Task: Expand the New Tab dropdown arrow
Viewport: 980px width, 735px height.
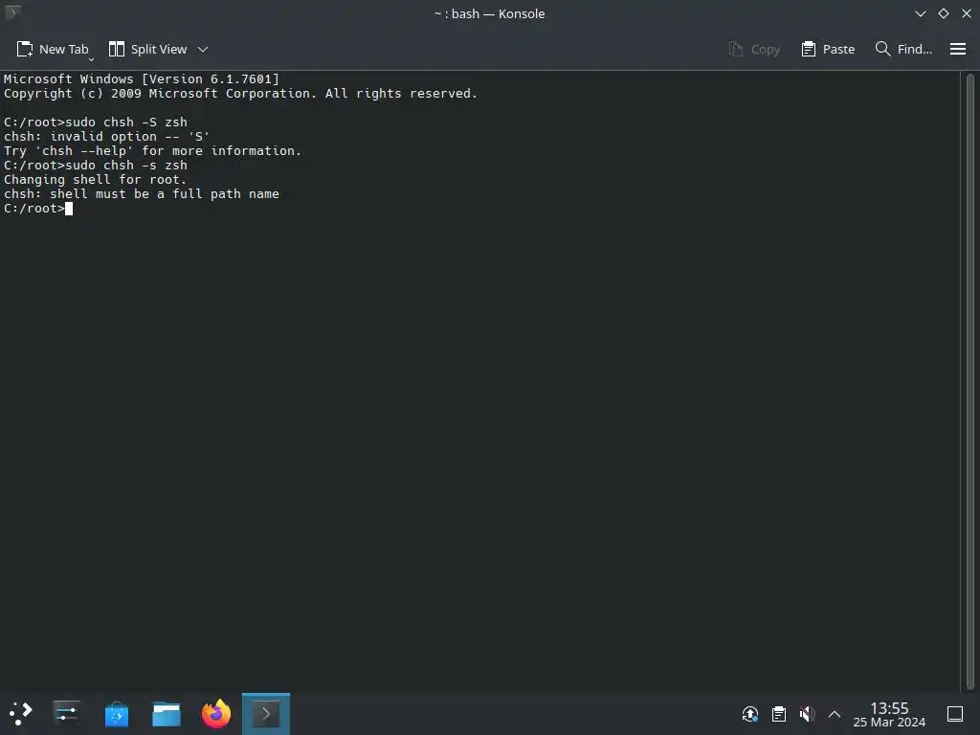Action: pos(91,58)
